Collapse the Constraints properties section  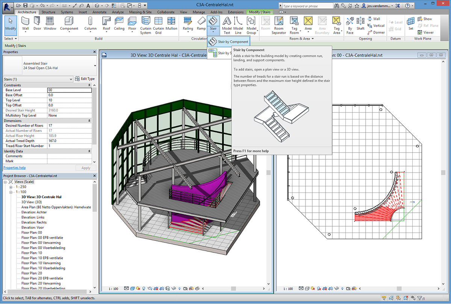(x=89, y=85)
